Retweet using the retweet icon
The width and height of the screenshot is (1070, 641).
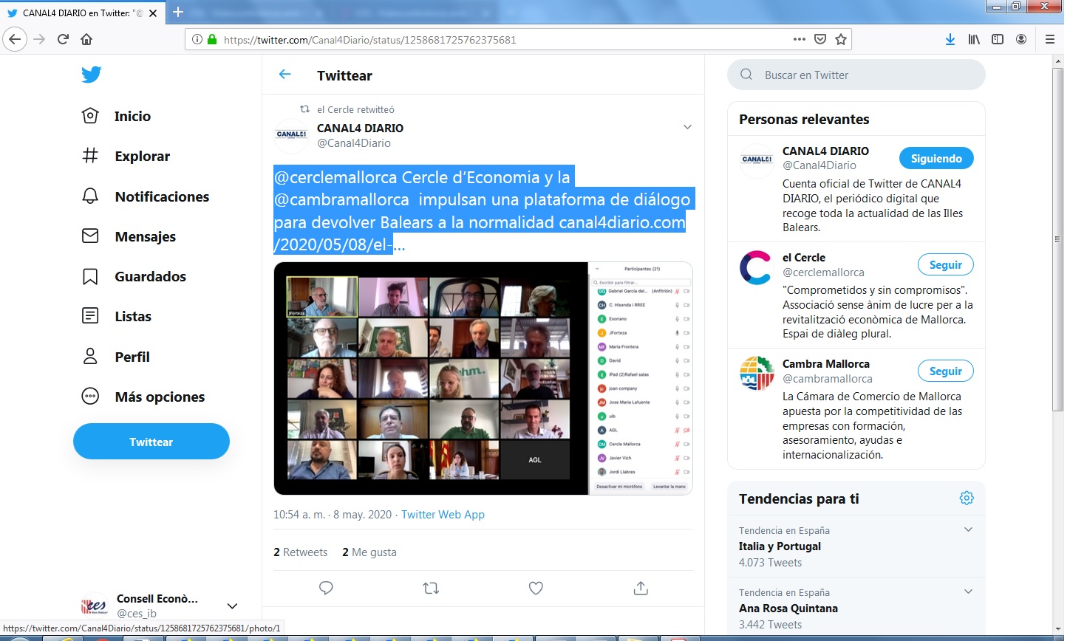(431, 588)
